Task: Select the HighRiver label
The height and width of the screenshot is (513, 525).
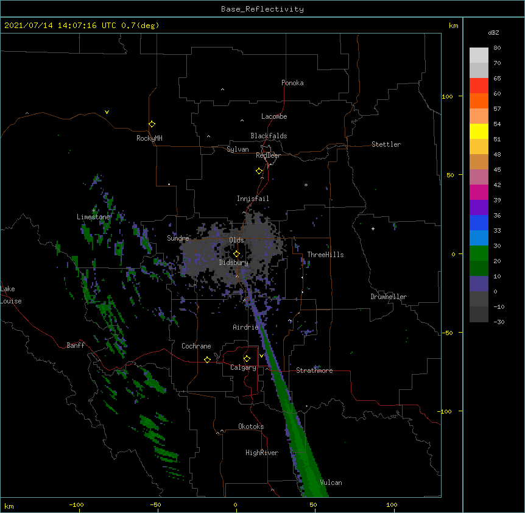Action: [262, 453]
